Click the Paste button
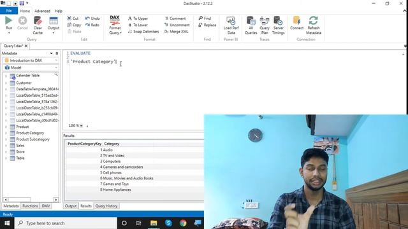This screenshot has height=229, width=408. [x=75, y=31]
